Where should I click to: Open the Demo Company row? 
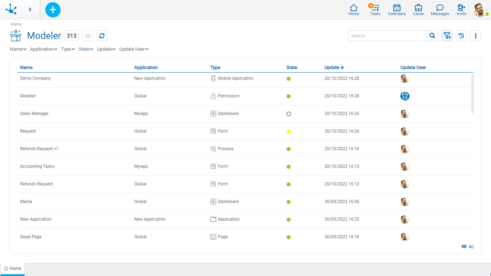pos(245,78)
